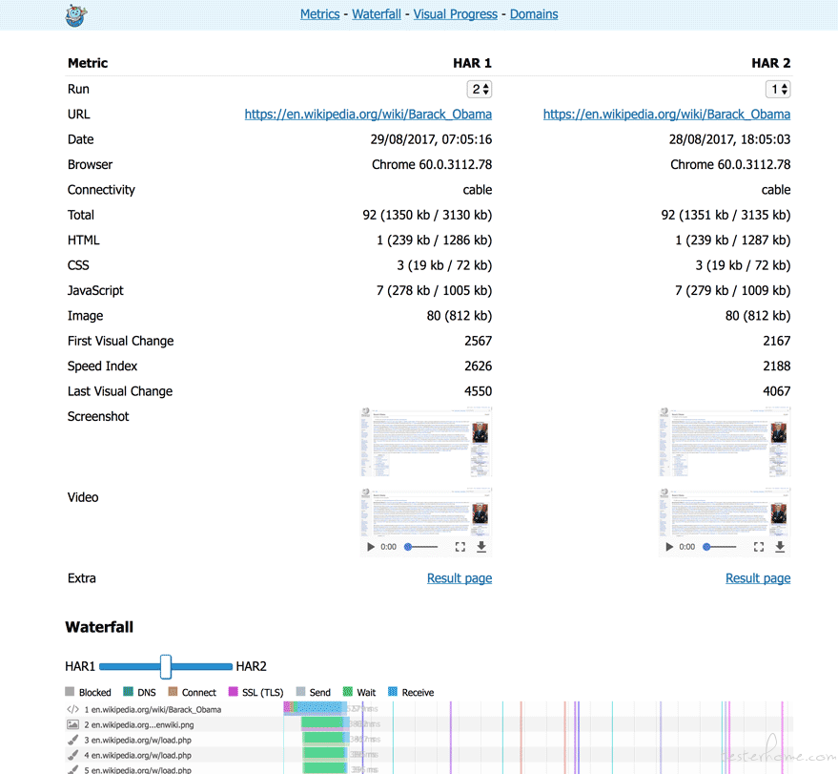Click the HAR 2 video seek bar
This screenshot has height=774, width=838.
[721, 547]
